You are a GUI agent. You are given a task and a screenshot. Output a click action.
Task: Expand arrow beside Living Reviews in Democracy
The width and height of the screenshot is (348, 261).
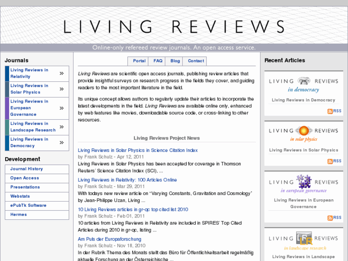(62, 143)
